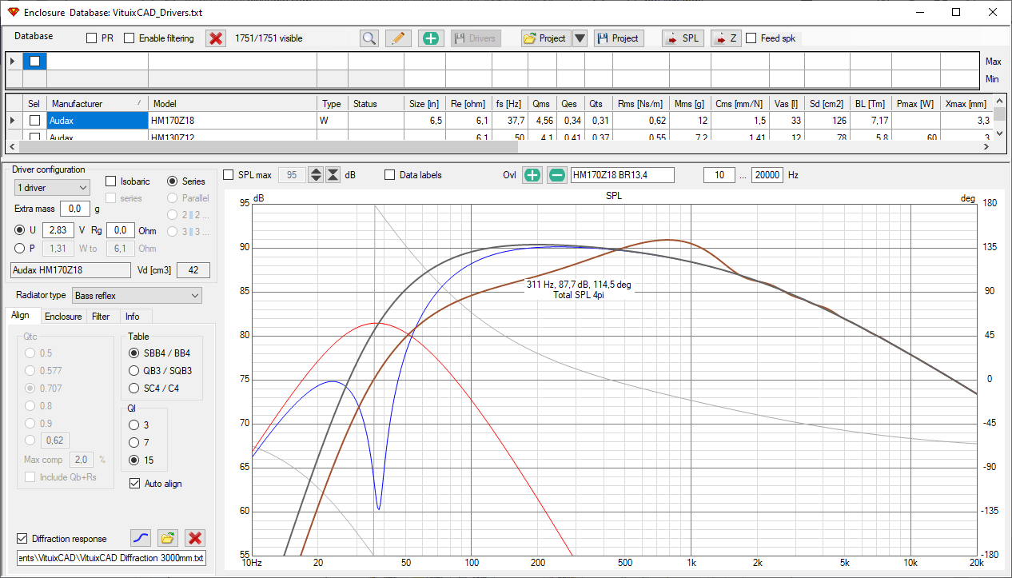Switch to the Align tab
The height and width of the screenshot is (578, 1012).
[x=20, y=316]
